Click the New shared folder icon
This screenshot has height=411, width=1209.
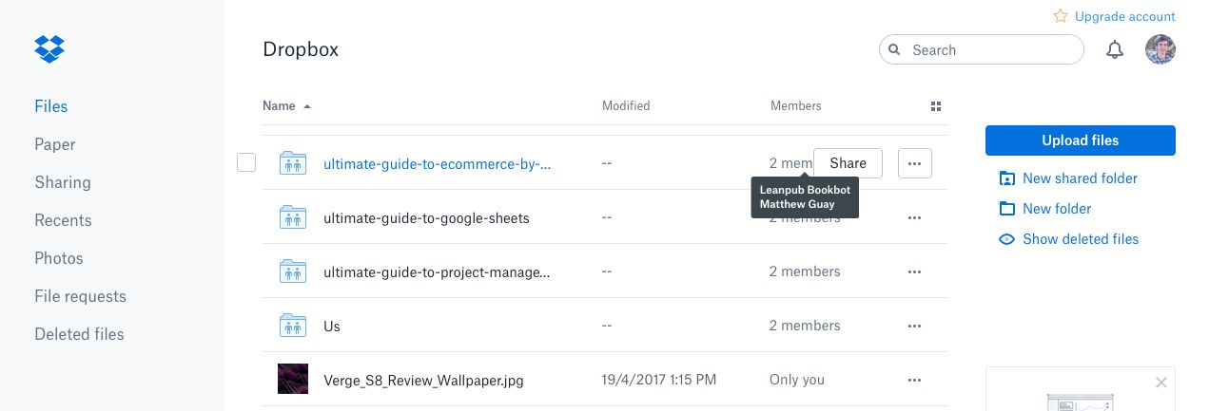[1007, 178]
